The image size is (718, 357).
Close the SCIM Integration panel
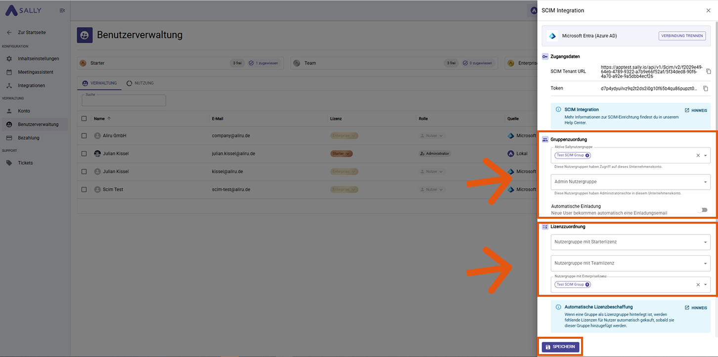708,10
